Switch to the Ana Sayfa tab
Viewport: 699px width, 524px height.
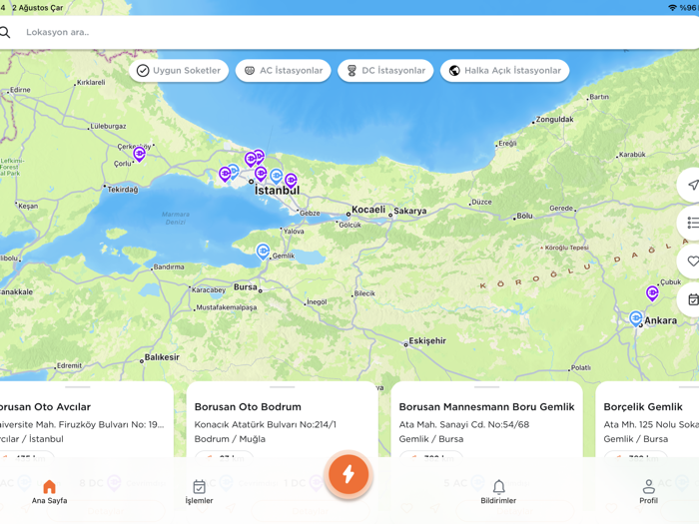[50, 492]
